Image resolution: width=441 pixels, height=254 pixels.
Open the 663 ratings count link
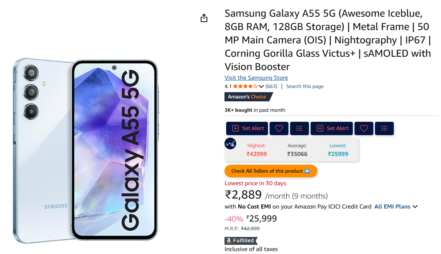pos(271,86)
